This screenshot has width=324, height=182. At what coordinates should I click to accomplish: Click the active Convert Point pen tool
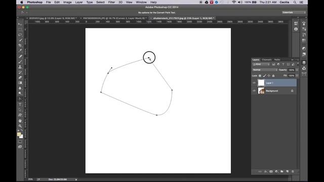click(20, 99)
